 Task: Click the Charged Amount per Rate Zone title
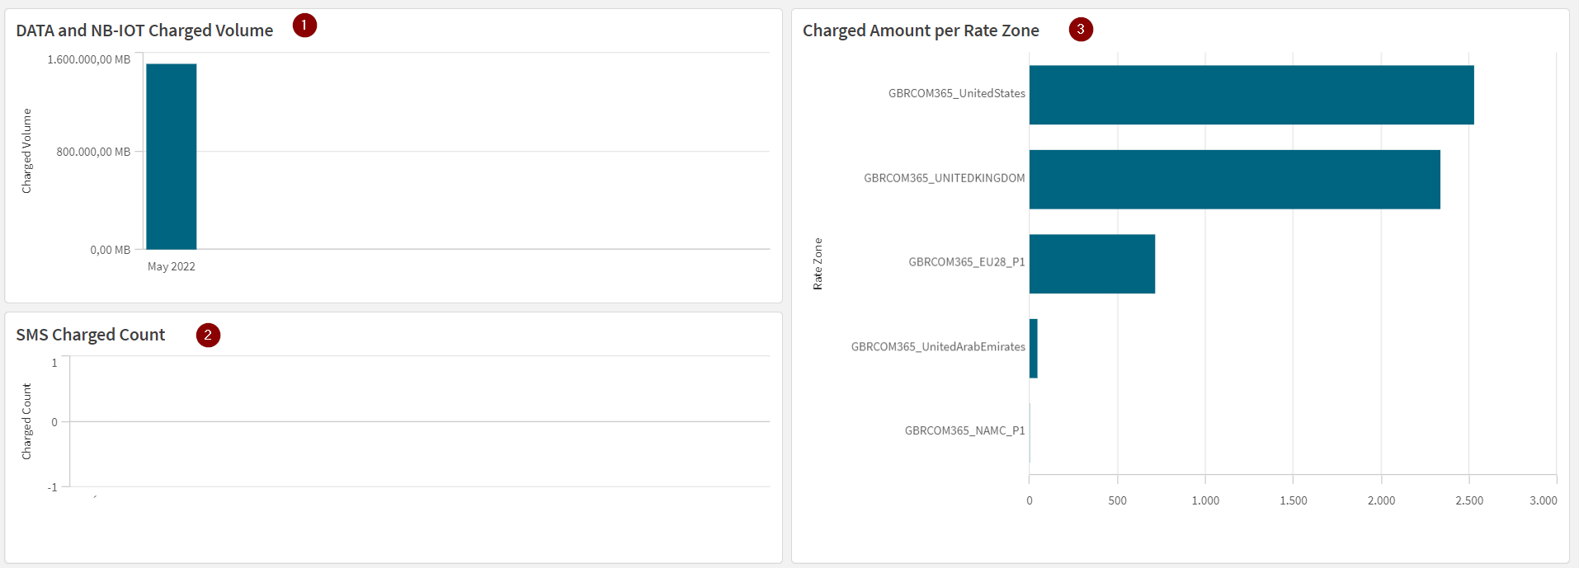coord(921,31)
